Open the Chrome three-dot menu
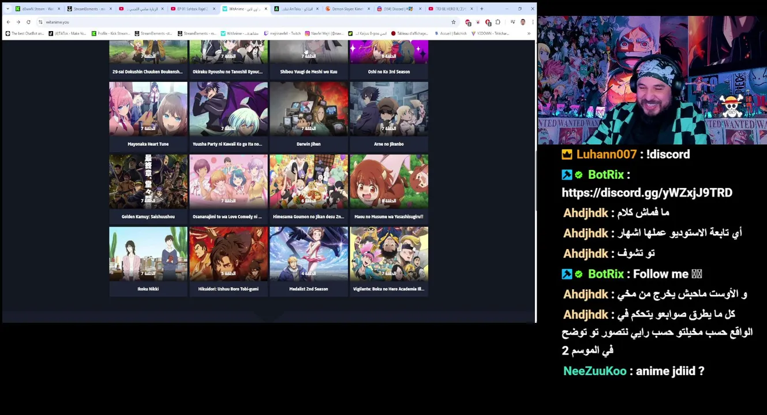The width and height of the screenshot is (767, 415). click(532, 22)
